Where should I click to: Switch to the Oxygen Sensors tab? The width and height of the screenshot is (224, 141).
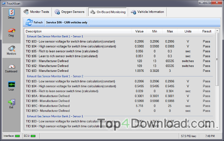[x=69, y=12]
